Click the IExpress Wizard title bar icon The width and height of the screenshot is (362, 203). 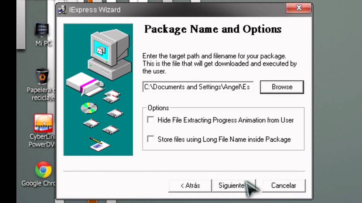[x=62, y=10]
